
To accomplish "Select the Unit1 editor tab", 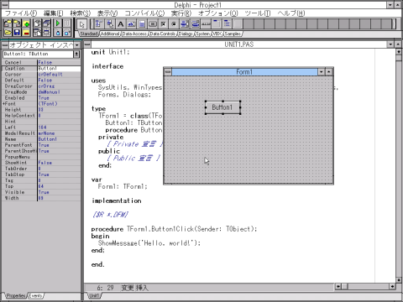I will click(x=94, y=296).
